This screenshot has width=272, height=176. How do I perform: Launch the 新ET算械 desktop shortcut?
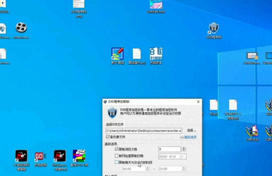(118, 54)
